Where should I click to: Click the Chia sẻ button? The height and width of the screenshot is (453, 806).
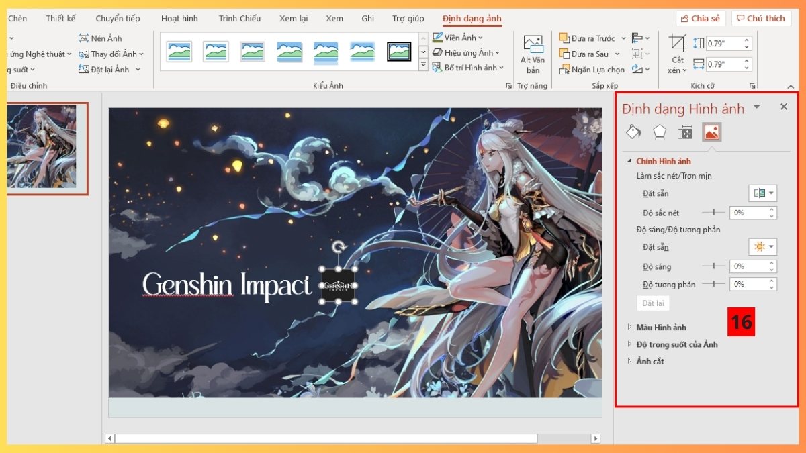click(x=700, y=18)
